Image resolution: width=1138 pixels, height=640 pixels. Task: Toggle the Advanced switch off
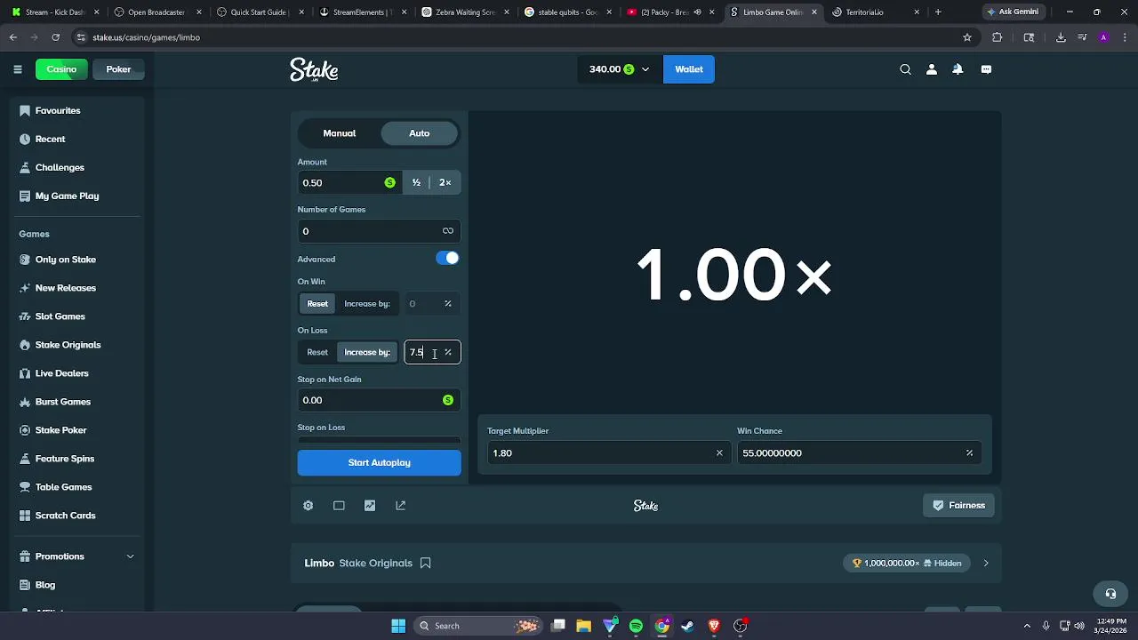click(447, 258)
